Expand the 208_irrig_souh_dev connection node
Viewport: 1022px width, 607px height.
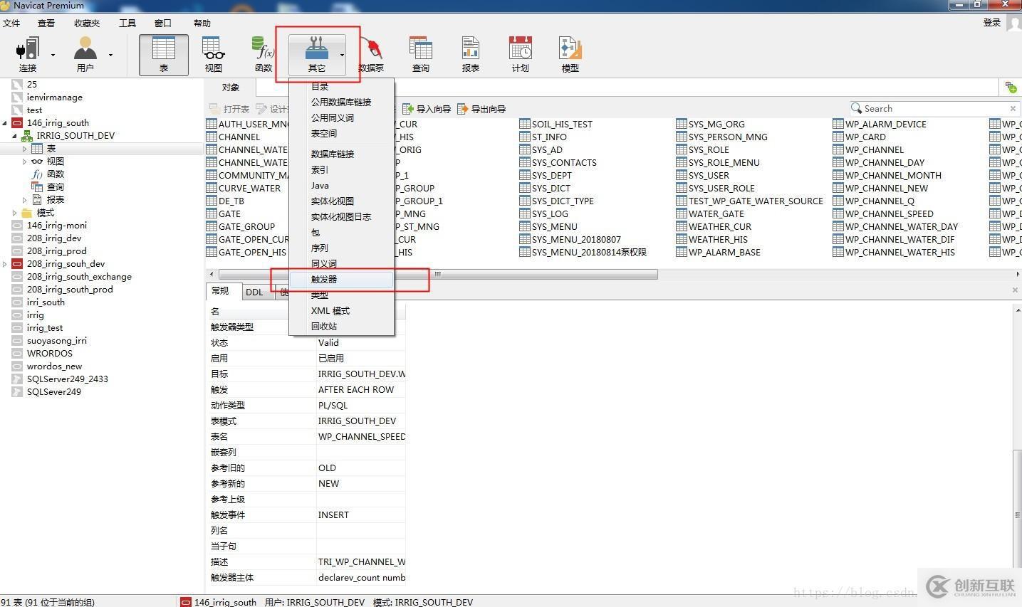tap(5, 264)
